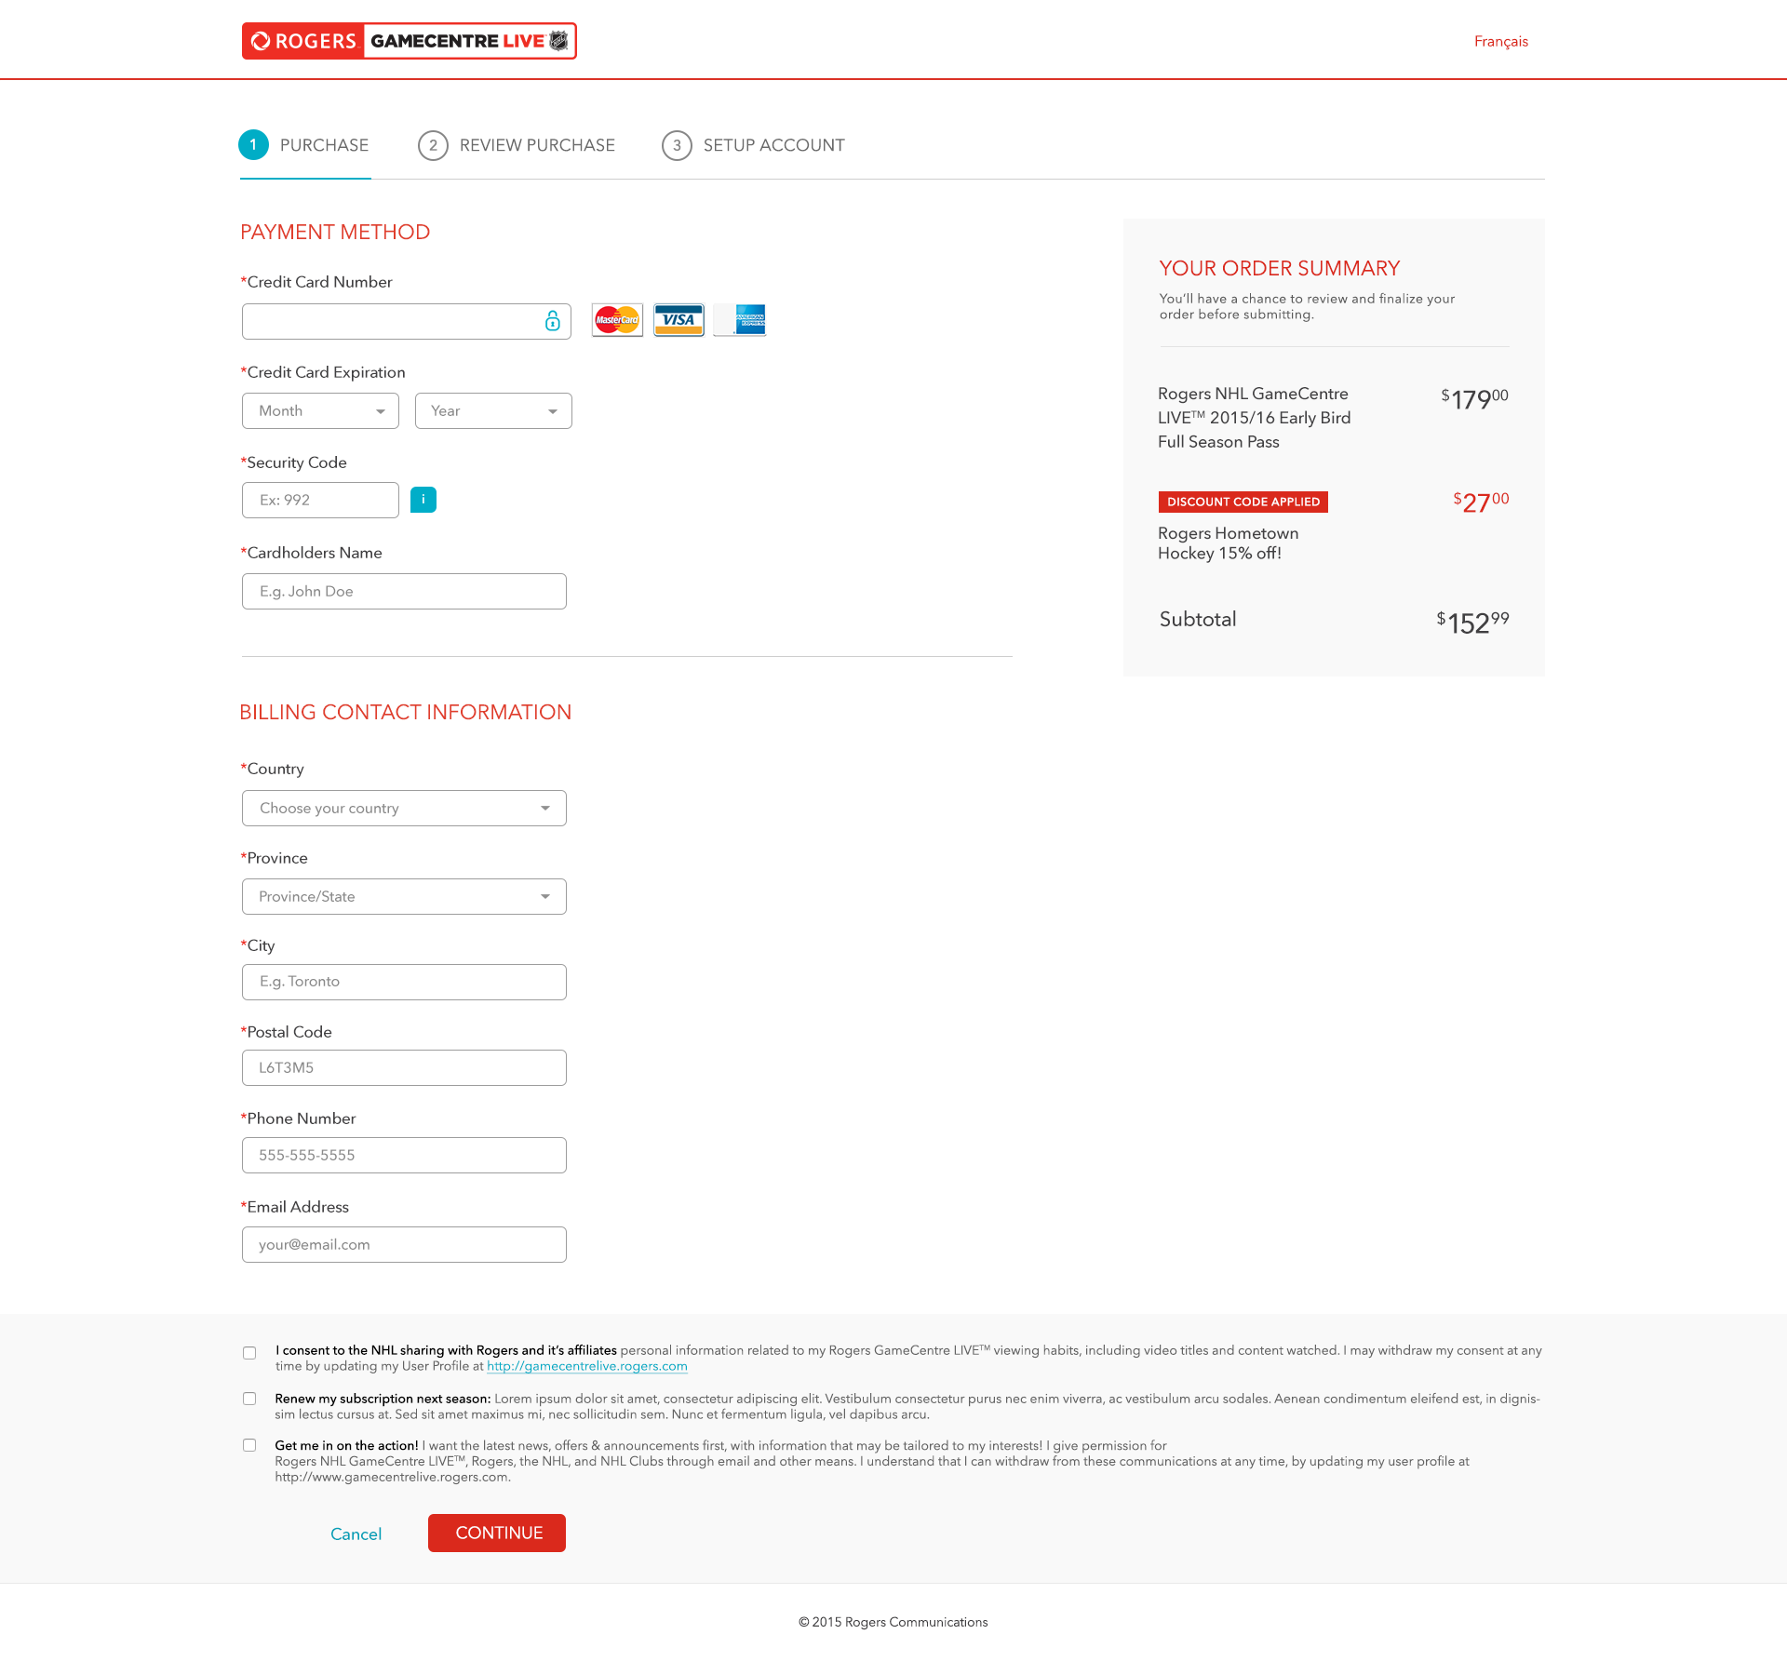Screen dimensions: 1787x1661
Task: Expand the Year expiration dropdown
Action: (493, 410)
